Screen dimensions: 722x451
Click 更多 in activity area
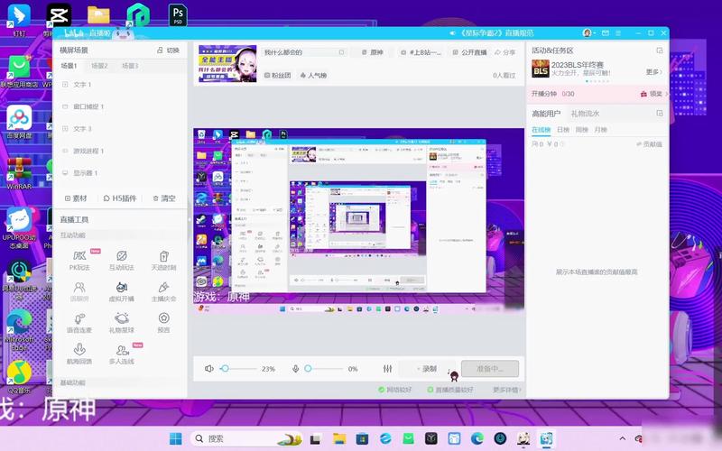click(x=653, y=72)
